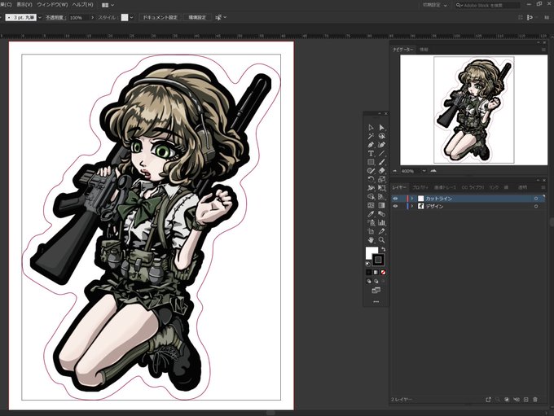Choose the Eraser tool
This screenshot has width=554, height=416.
tap(381, 171)
